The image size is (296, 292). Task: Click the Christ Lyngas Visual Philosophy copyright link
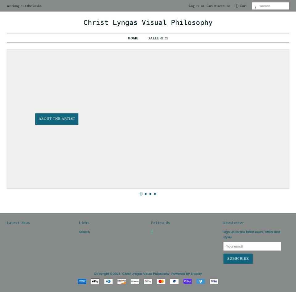146,274
